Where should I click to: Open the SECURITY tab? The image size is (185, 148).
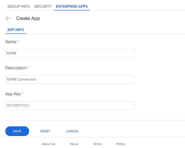(x=43, y=6)
